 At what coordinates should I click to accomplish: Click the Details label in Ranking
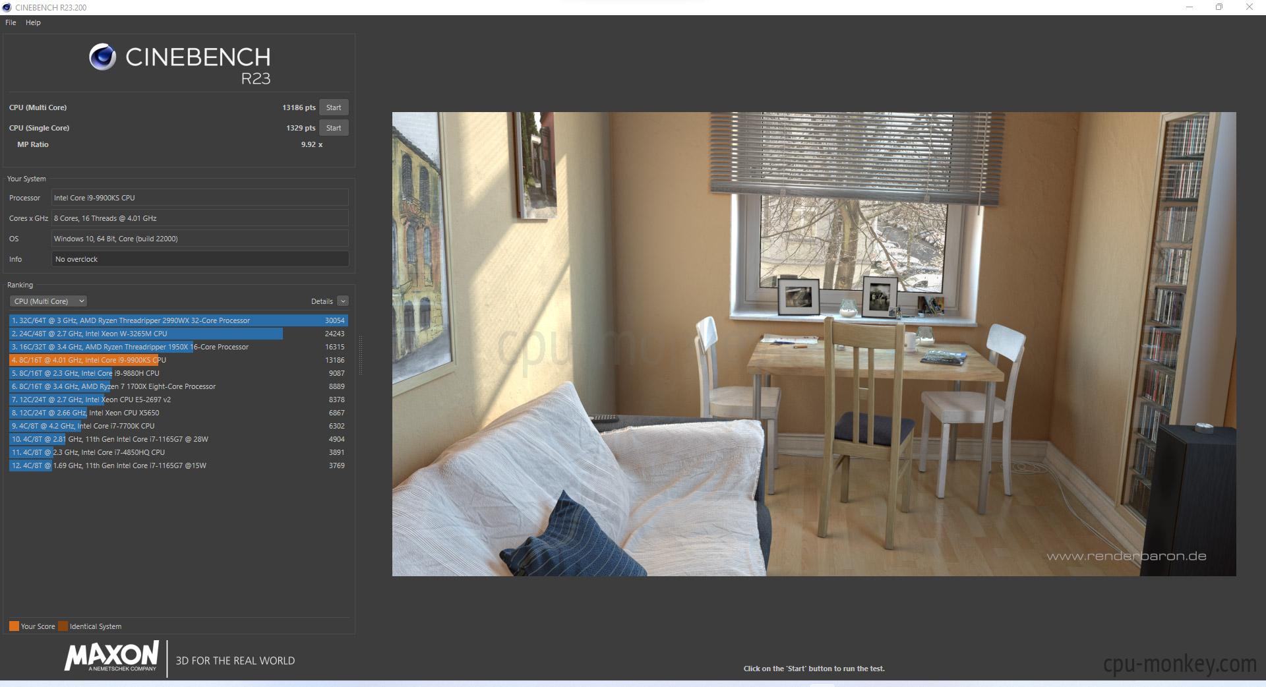click(x=322, y=301)
